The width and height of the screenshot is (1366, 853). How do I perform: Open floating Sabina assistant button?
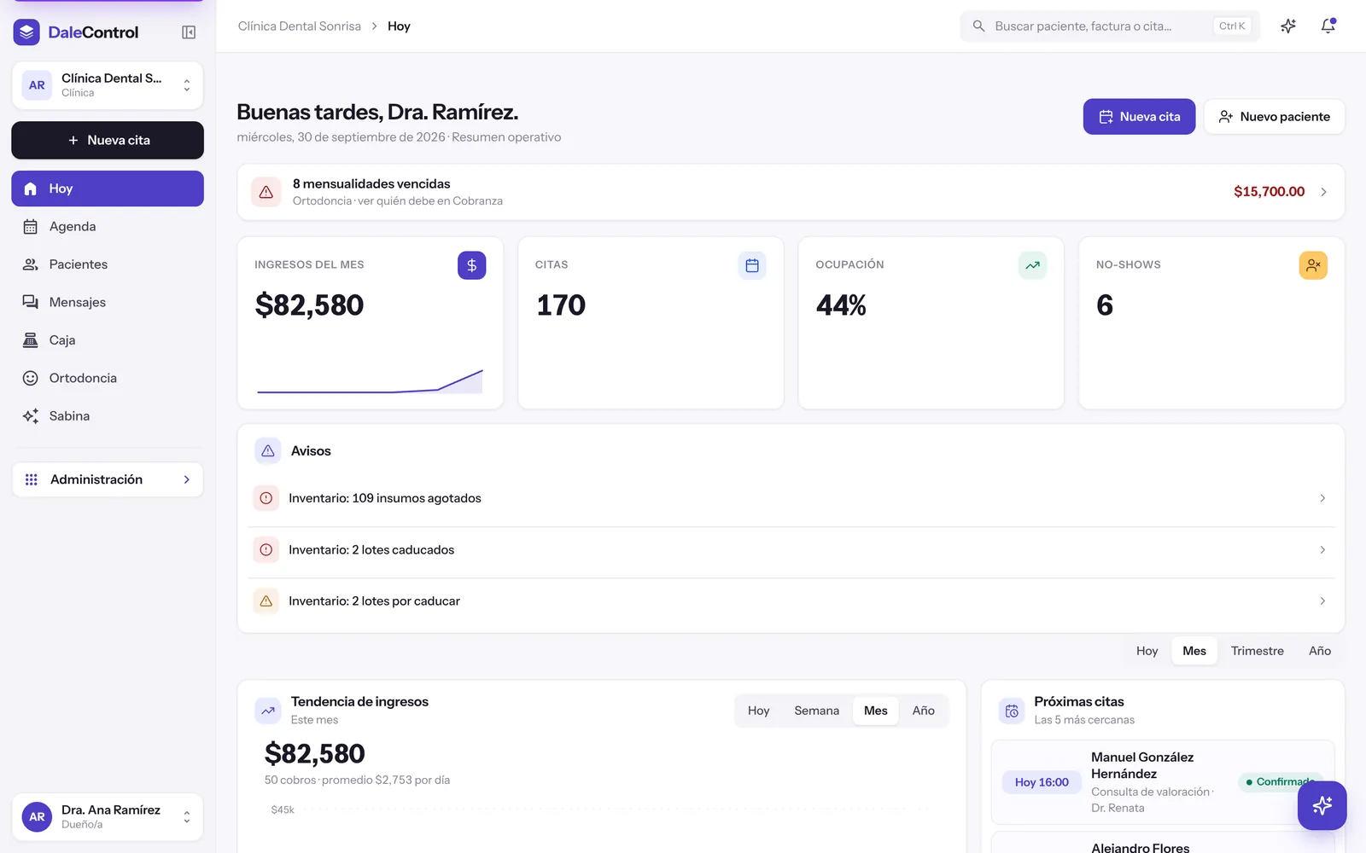tap(1322, 805)
